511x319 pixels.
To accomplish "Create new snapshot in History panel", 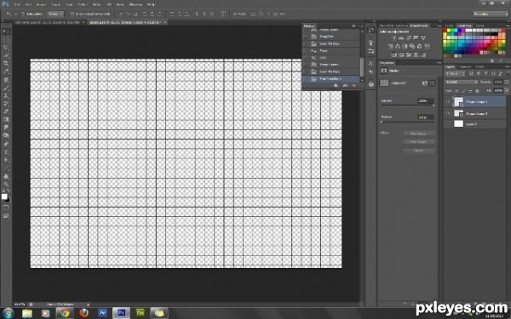I will [345, 86].
